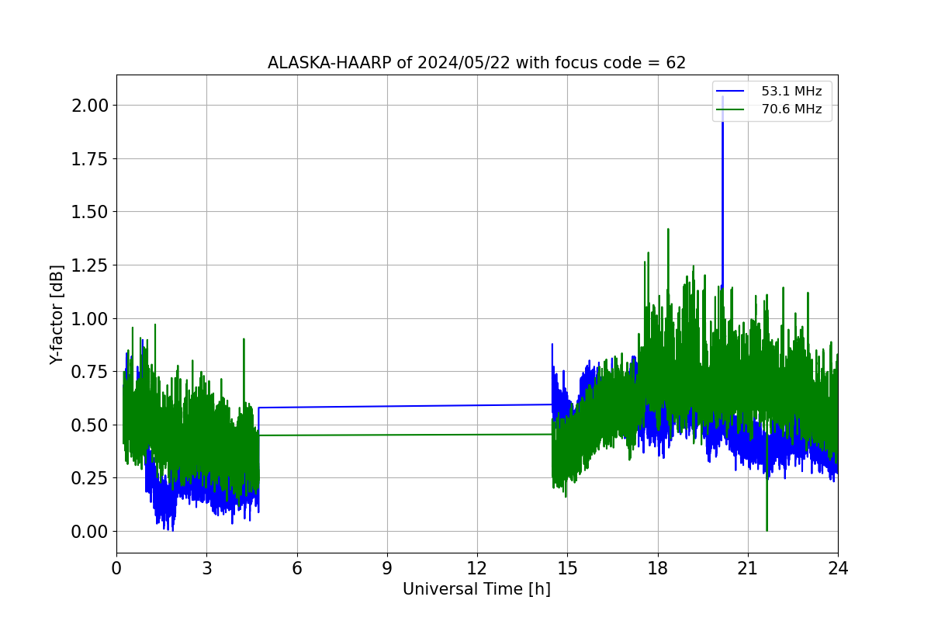Click the 0.50 y-axis tick label

click(x=89, y=425)
